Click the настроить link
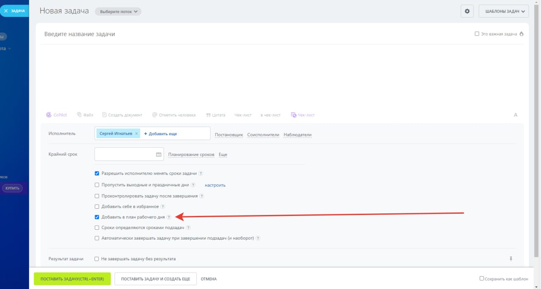 pos(215,185)
